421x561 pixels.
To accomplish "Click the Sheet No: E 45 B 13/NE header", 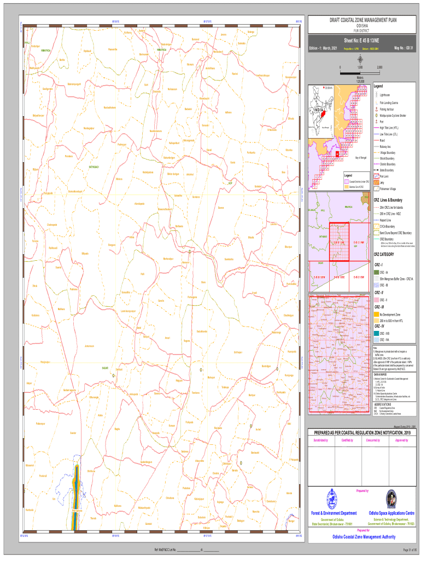I will (359, 41).
